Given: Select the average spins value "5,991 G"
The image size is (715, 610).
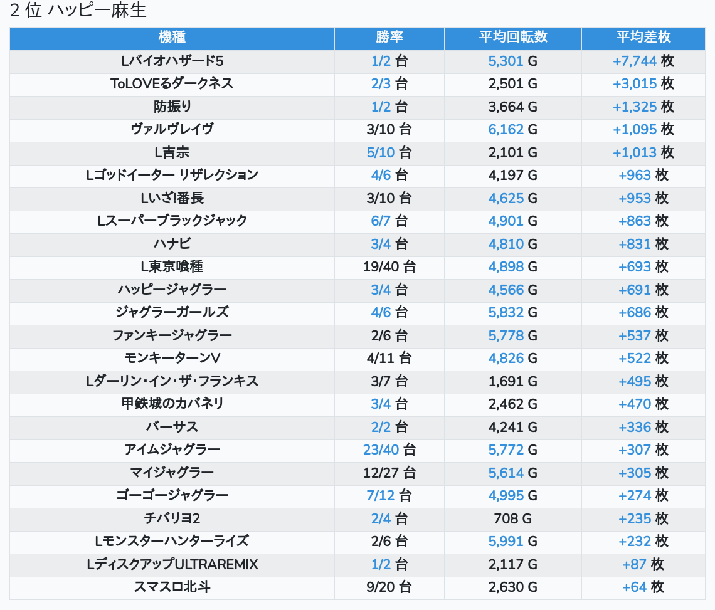Looking at the screenshot, I should point(513,541).
